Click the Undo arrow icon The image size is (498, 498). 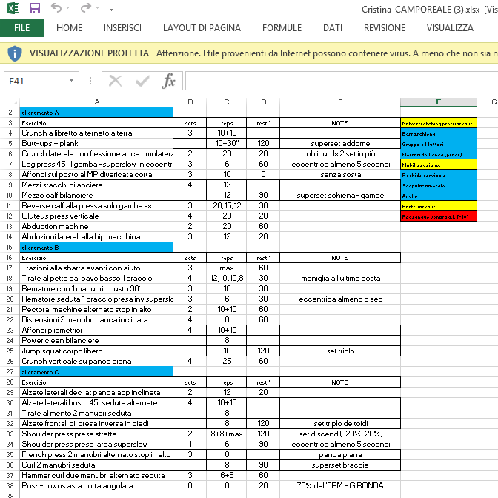coord(57,9)
